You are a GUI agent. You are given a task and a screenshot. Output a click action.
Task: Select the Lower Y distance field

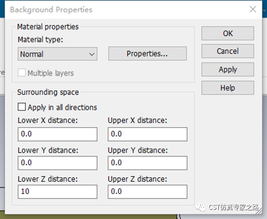57,163
